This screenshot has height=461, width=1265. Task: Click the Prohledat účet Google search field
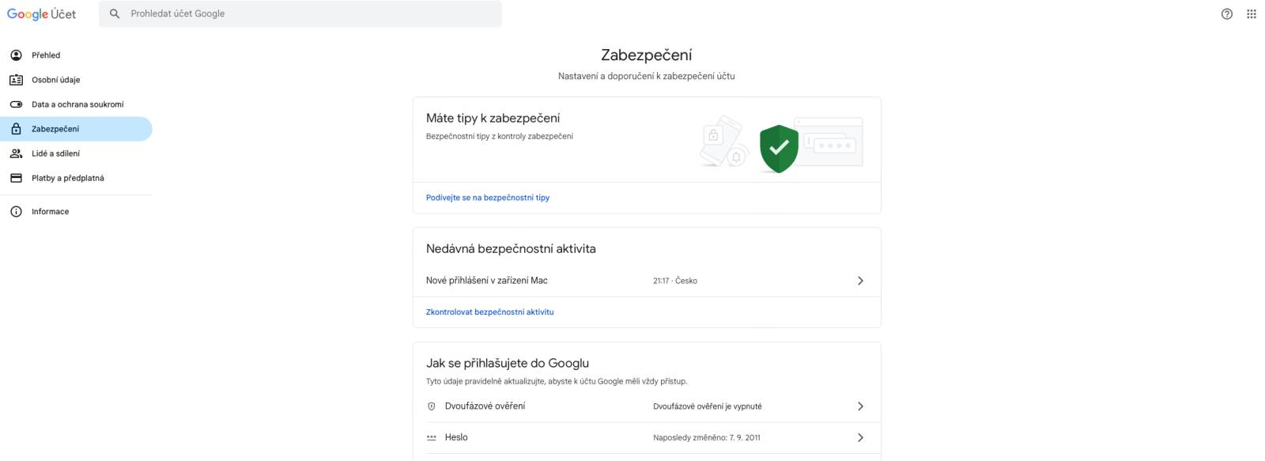[300, 13]
